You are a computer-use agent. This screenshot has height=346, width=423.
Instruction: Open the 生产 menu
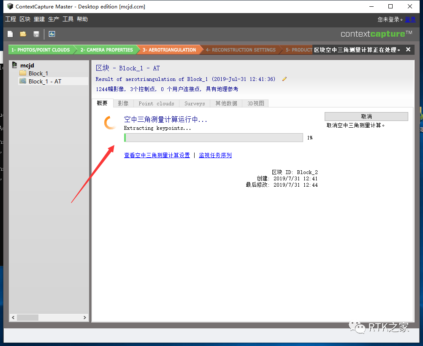(54, 19)
